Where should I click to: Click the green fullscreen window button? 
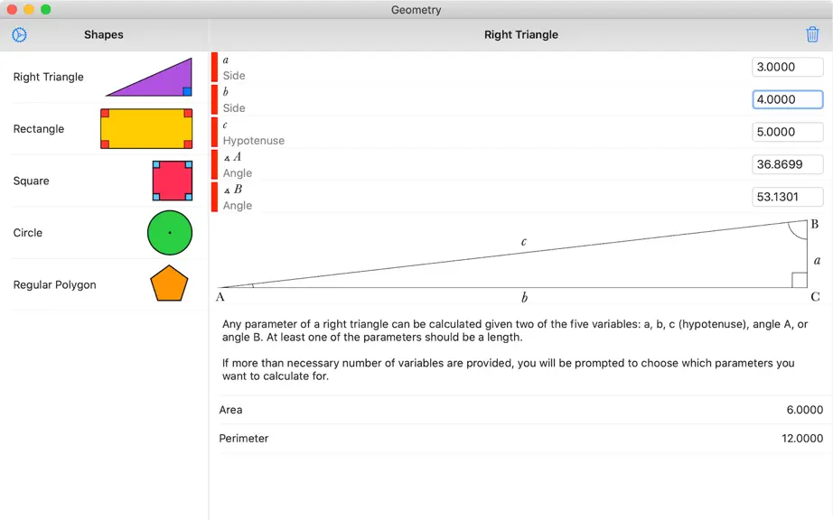(x=46, y=10)
